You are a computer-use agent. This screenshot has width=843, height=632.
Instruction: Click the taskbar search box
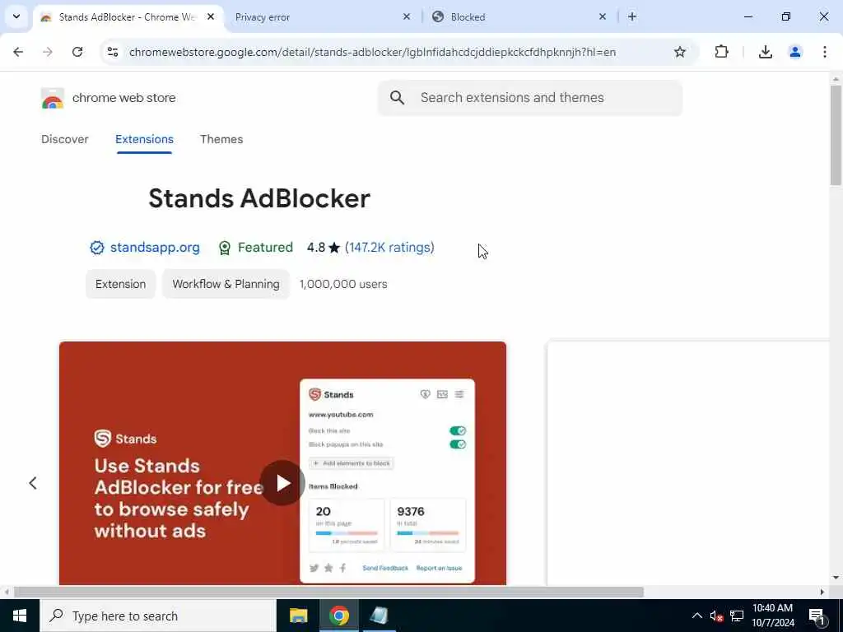[x=157, y=616]
